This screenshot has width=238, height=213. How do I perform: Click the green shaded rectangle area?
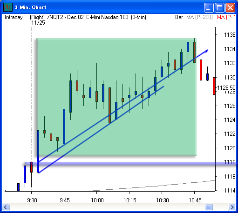[116, 97]
